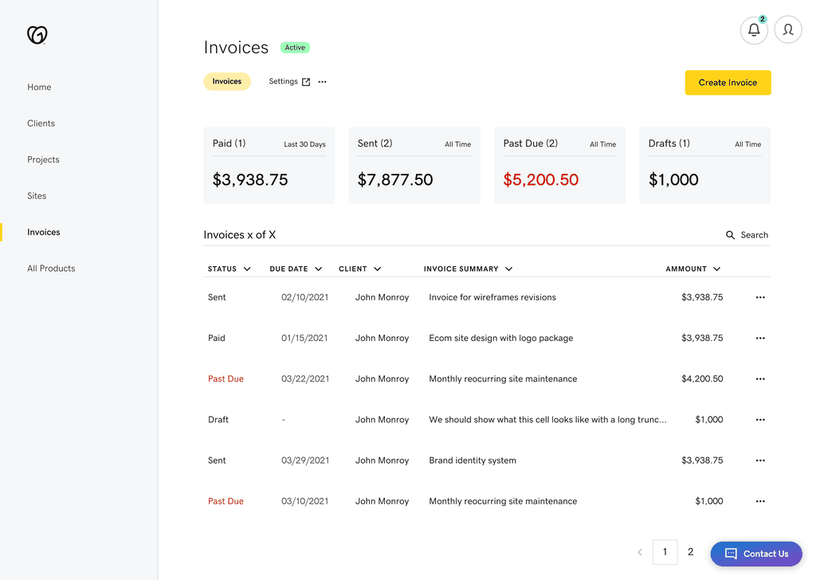Open the notifications bell
Viewport: 816px width, 580px height.
tap(754, 30)
